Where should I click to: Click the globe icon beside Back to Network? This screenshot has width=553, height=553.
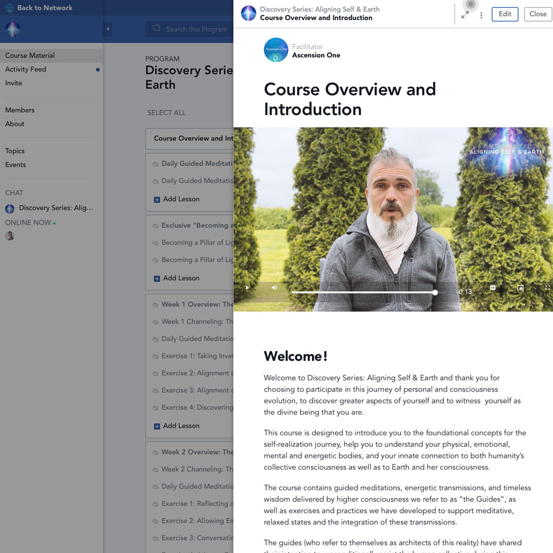10,8
